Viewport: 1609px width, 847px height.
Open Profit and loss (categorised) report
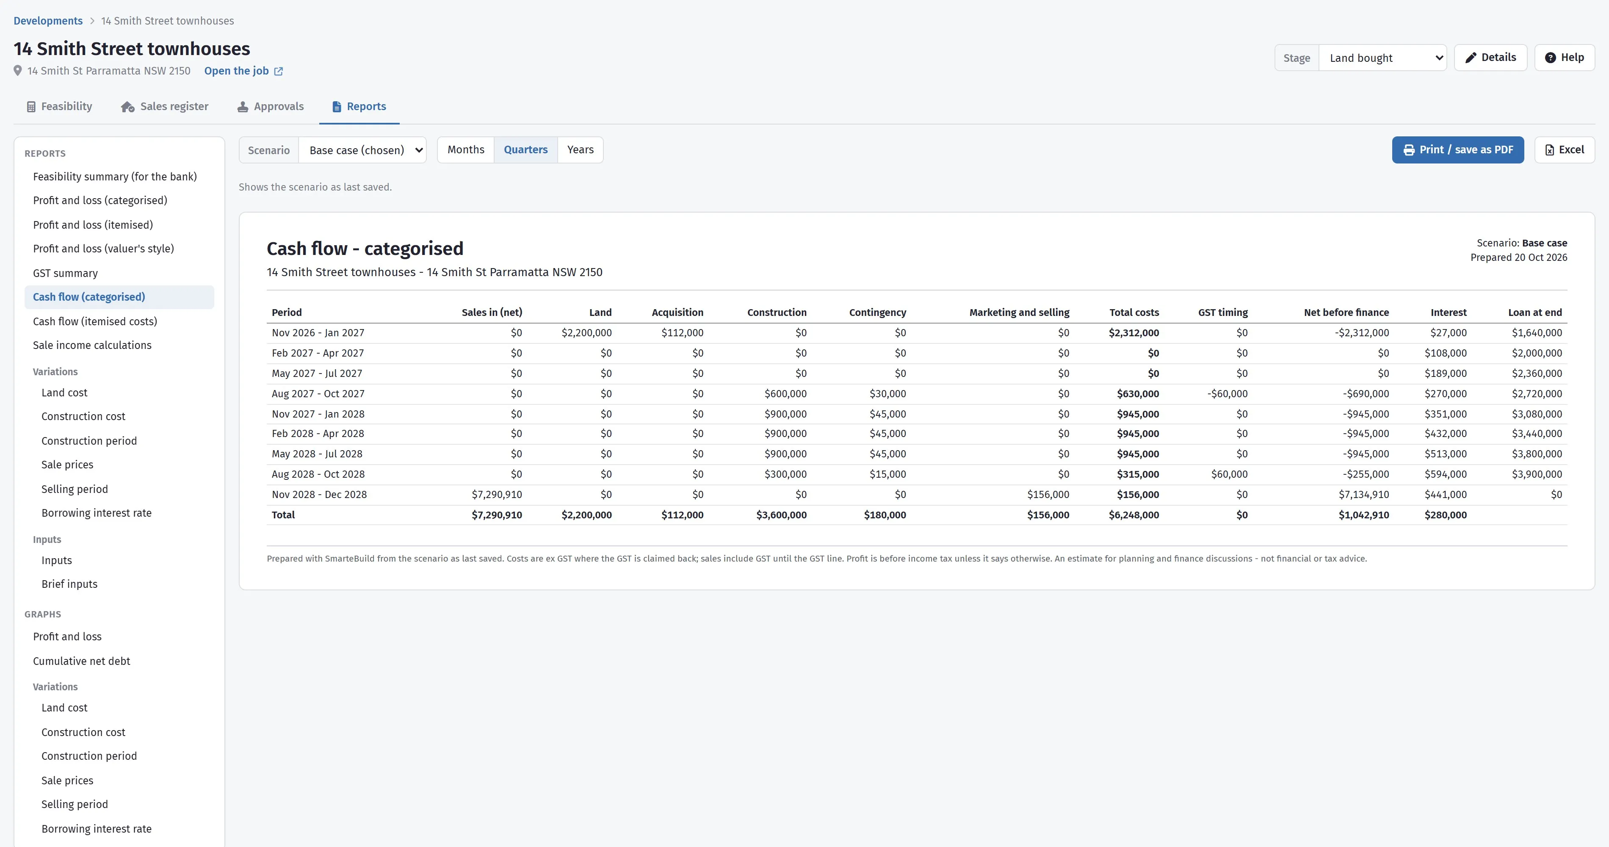[119, 200]
